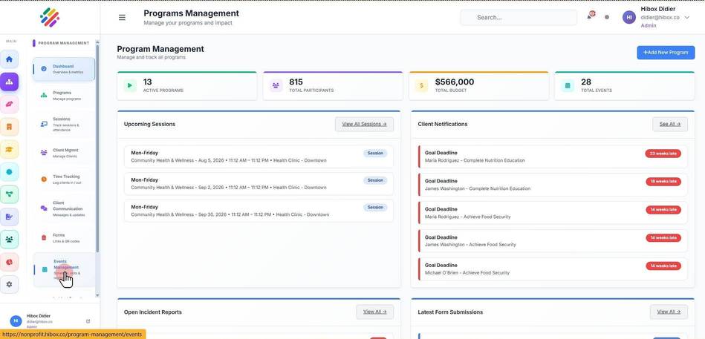The width and height of the screenshot is (705, 339).
Task: Click the $566,000 Total Budget stat card
Action: (x=479, y=85)
